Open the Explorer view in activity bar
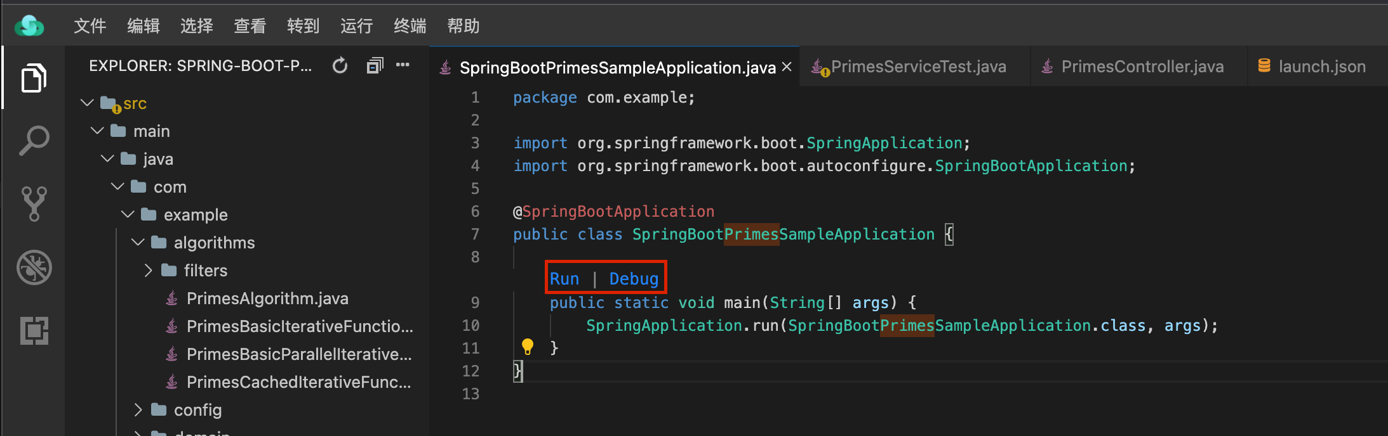 (34, 78)
